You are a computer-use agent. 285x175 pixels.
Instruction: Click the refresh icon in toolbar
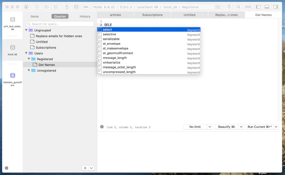[x=229, y=7]
